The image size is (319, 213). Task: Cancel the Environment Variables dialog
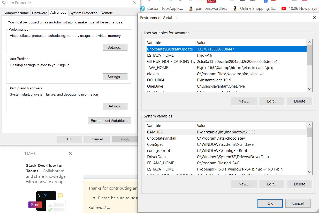(x=298, y=203)
